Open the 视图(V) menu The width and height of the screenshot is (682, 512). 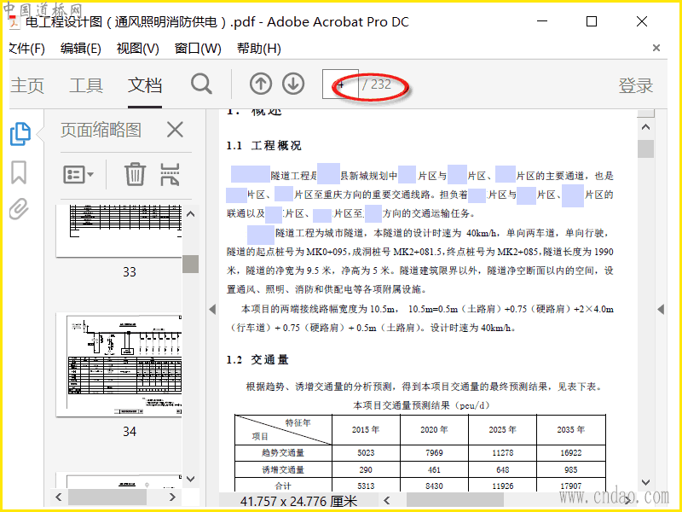click(137, 49)
